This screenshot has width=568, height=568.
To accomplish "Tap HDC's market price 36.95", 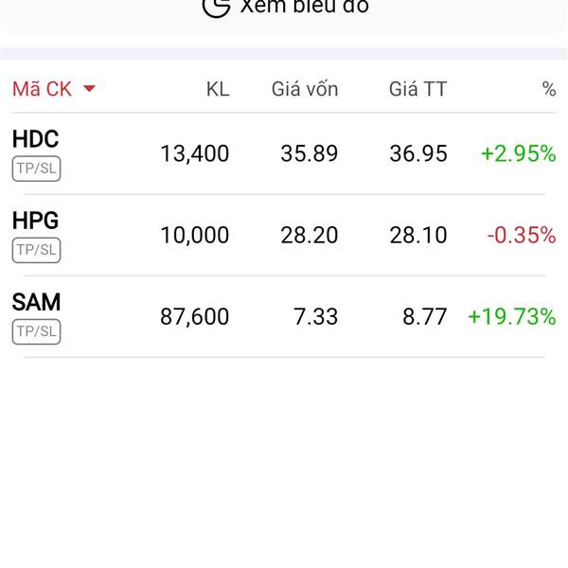I will pos(418,153).
